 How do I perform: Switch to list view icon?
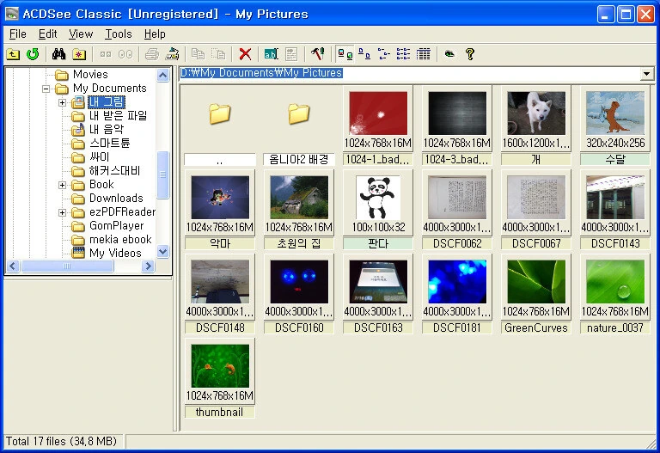(403, 54)
